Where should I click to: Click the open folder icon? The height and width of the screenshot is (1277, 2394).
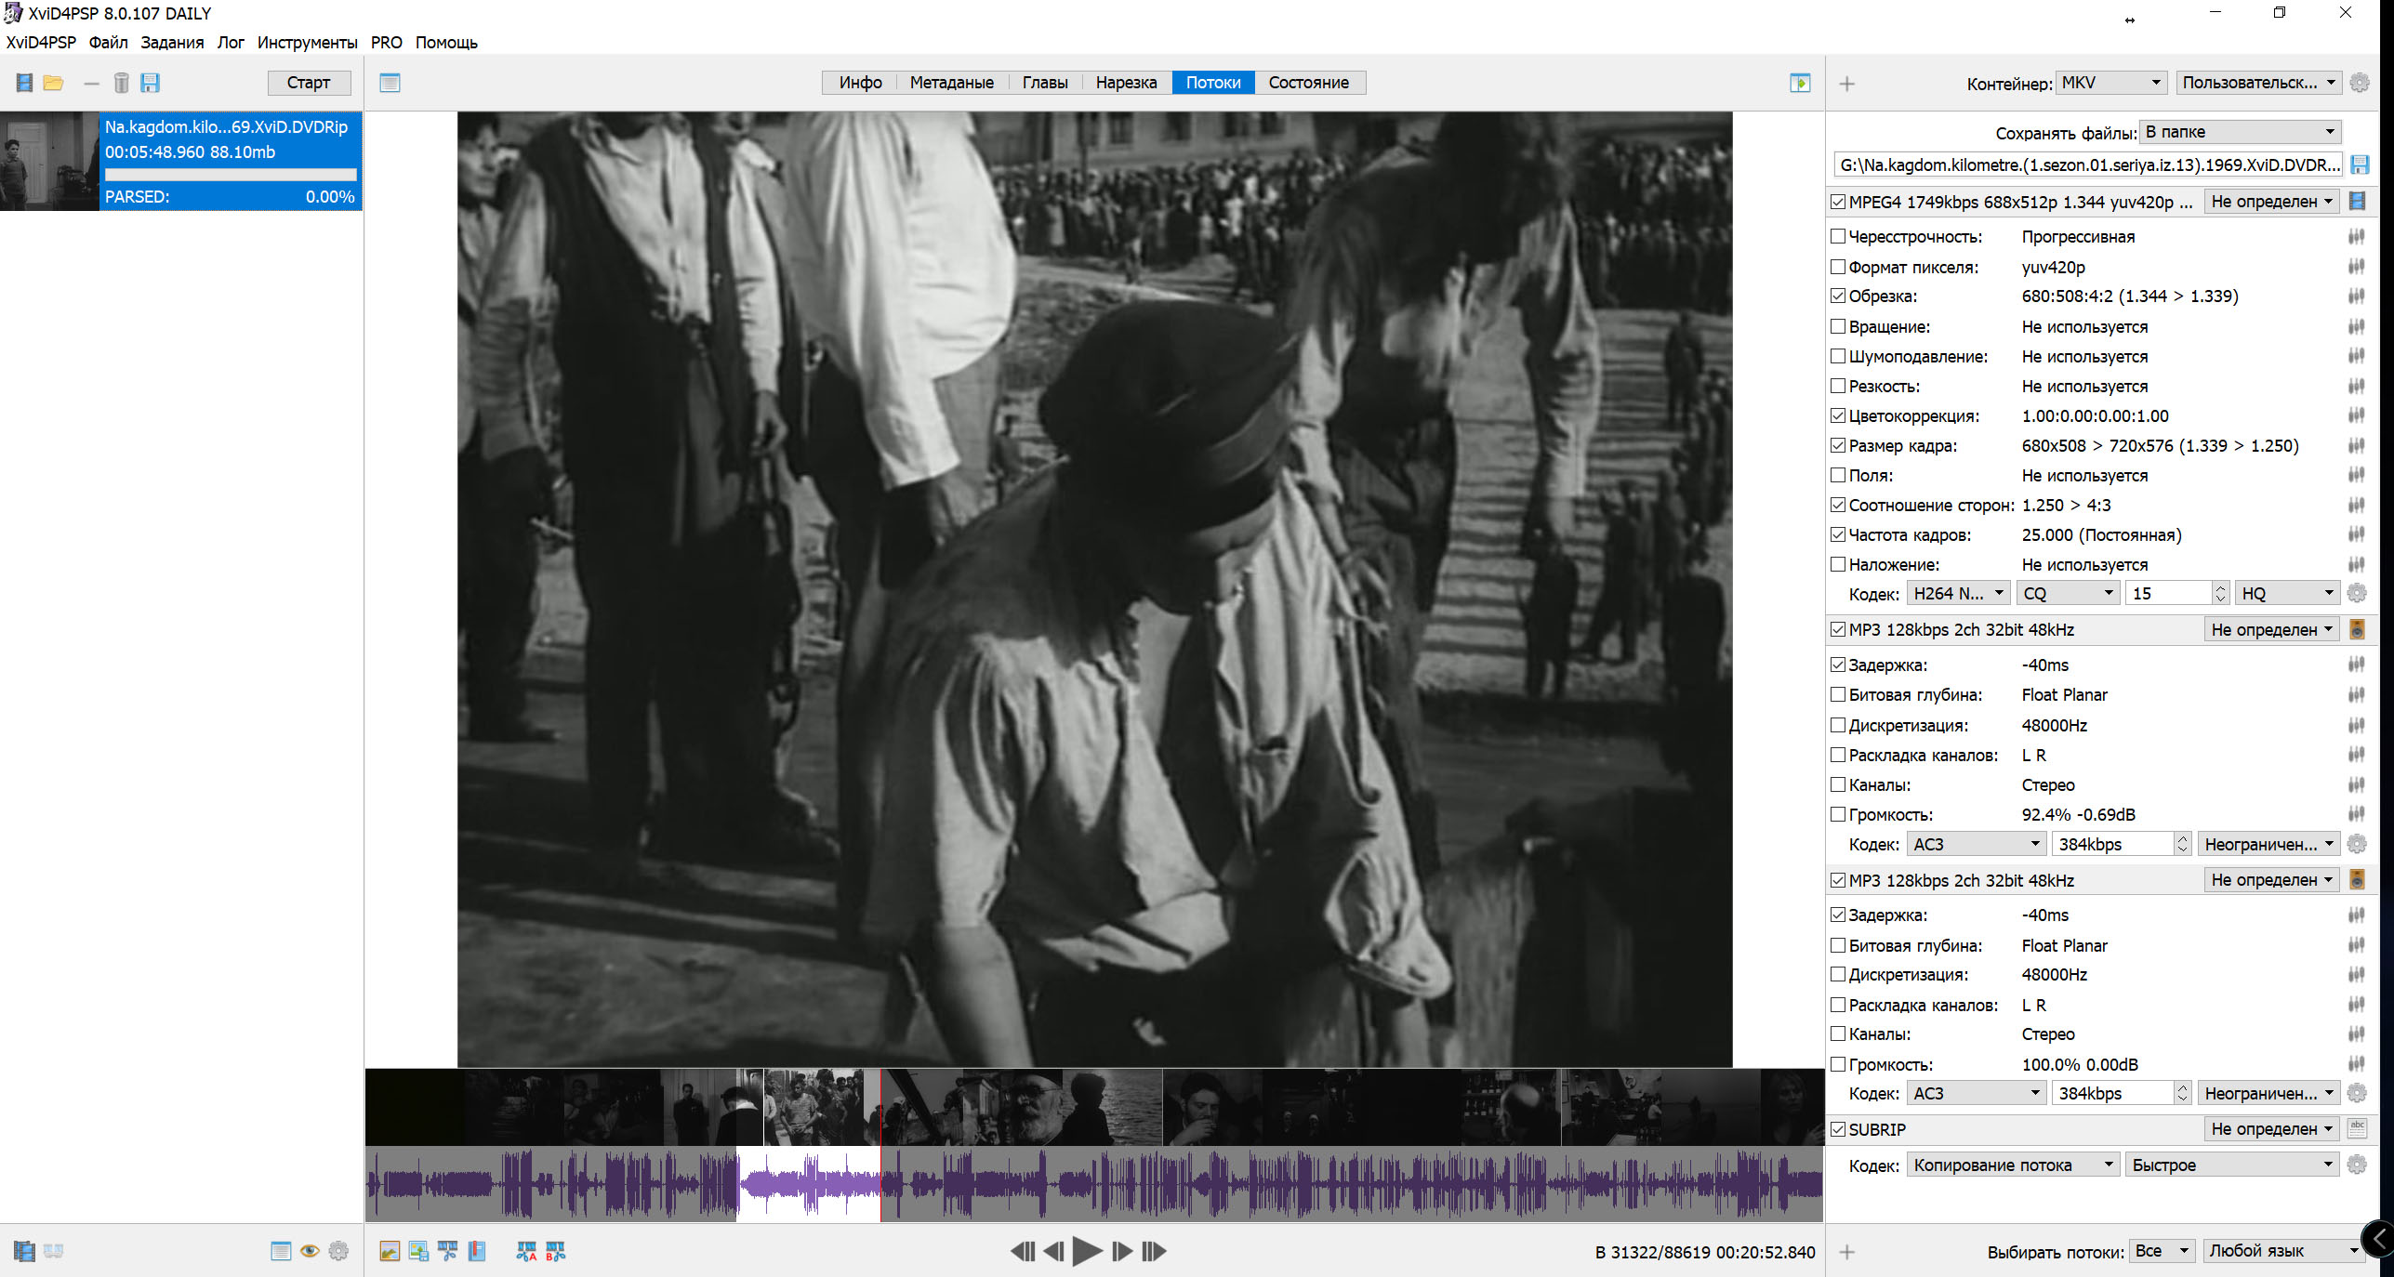coord(53,83)
